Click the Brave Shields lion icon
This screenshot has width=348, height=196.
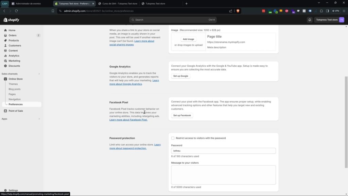[x=238, y=11]
